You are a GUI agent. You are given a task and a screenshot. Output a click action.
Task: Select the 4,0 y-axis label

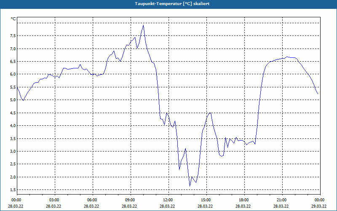tap(13, 125)
